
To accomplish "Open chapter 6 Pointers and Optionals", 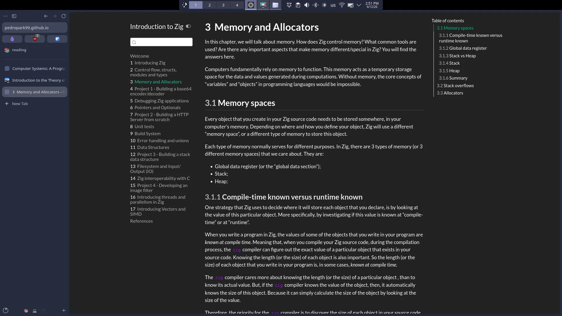I will point(155,108).
